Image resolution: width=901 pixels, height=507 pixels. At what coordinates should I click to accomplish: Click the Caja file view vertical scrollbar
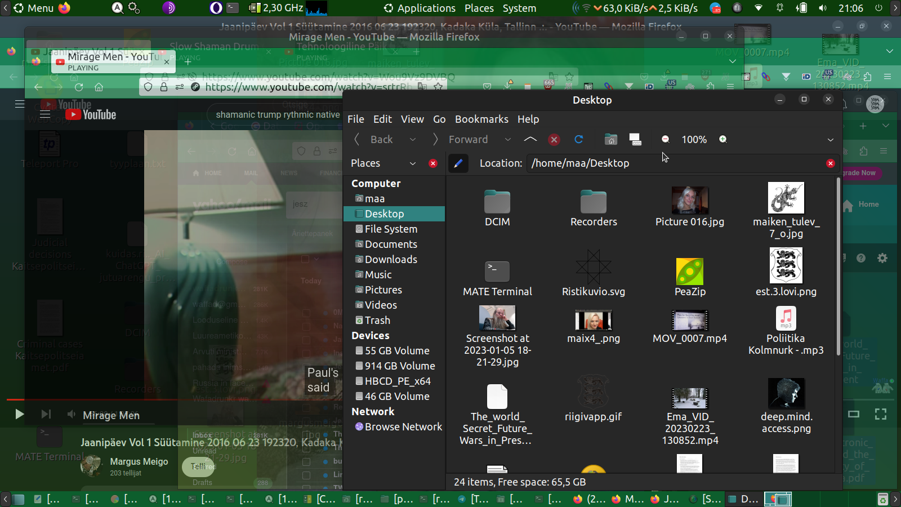tap(838, 266)
